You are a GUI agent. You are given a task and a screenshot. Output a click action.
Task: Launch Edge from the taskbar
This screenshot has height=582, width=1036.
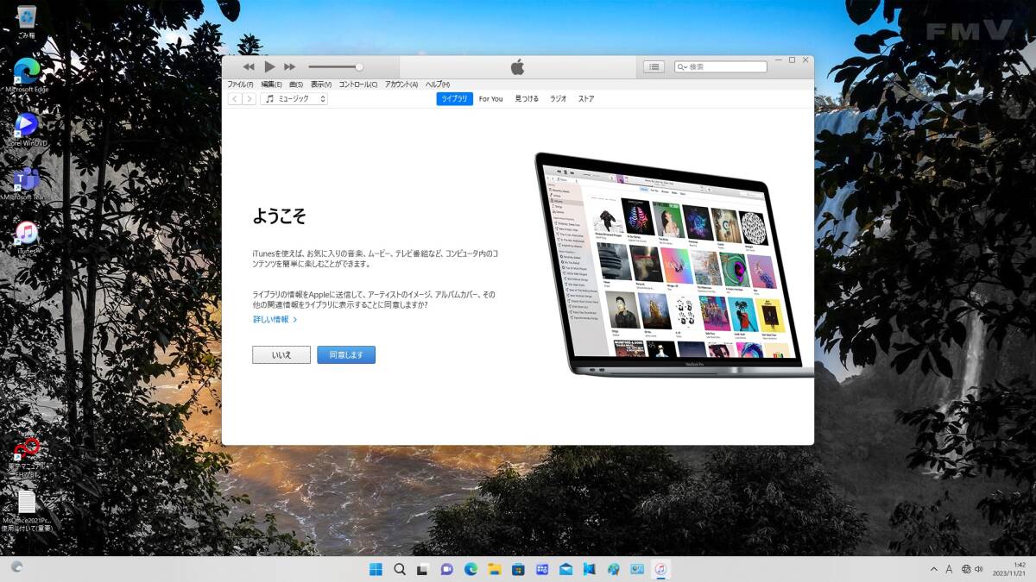tap(471, 569)
